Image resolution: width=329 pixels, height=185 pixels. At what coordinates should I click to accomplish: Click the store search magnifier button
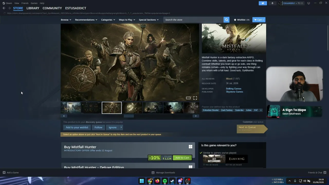[x=226, y=20]
